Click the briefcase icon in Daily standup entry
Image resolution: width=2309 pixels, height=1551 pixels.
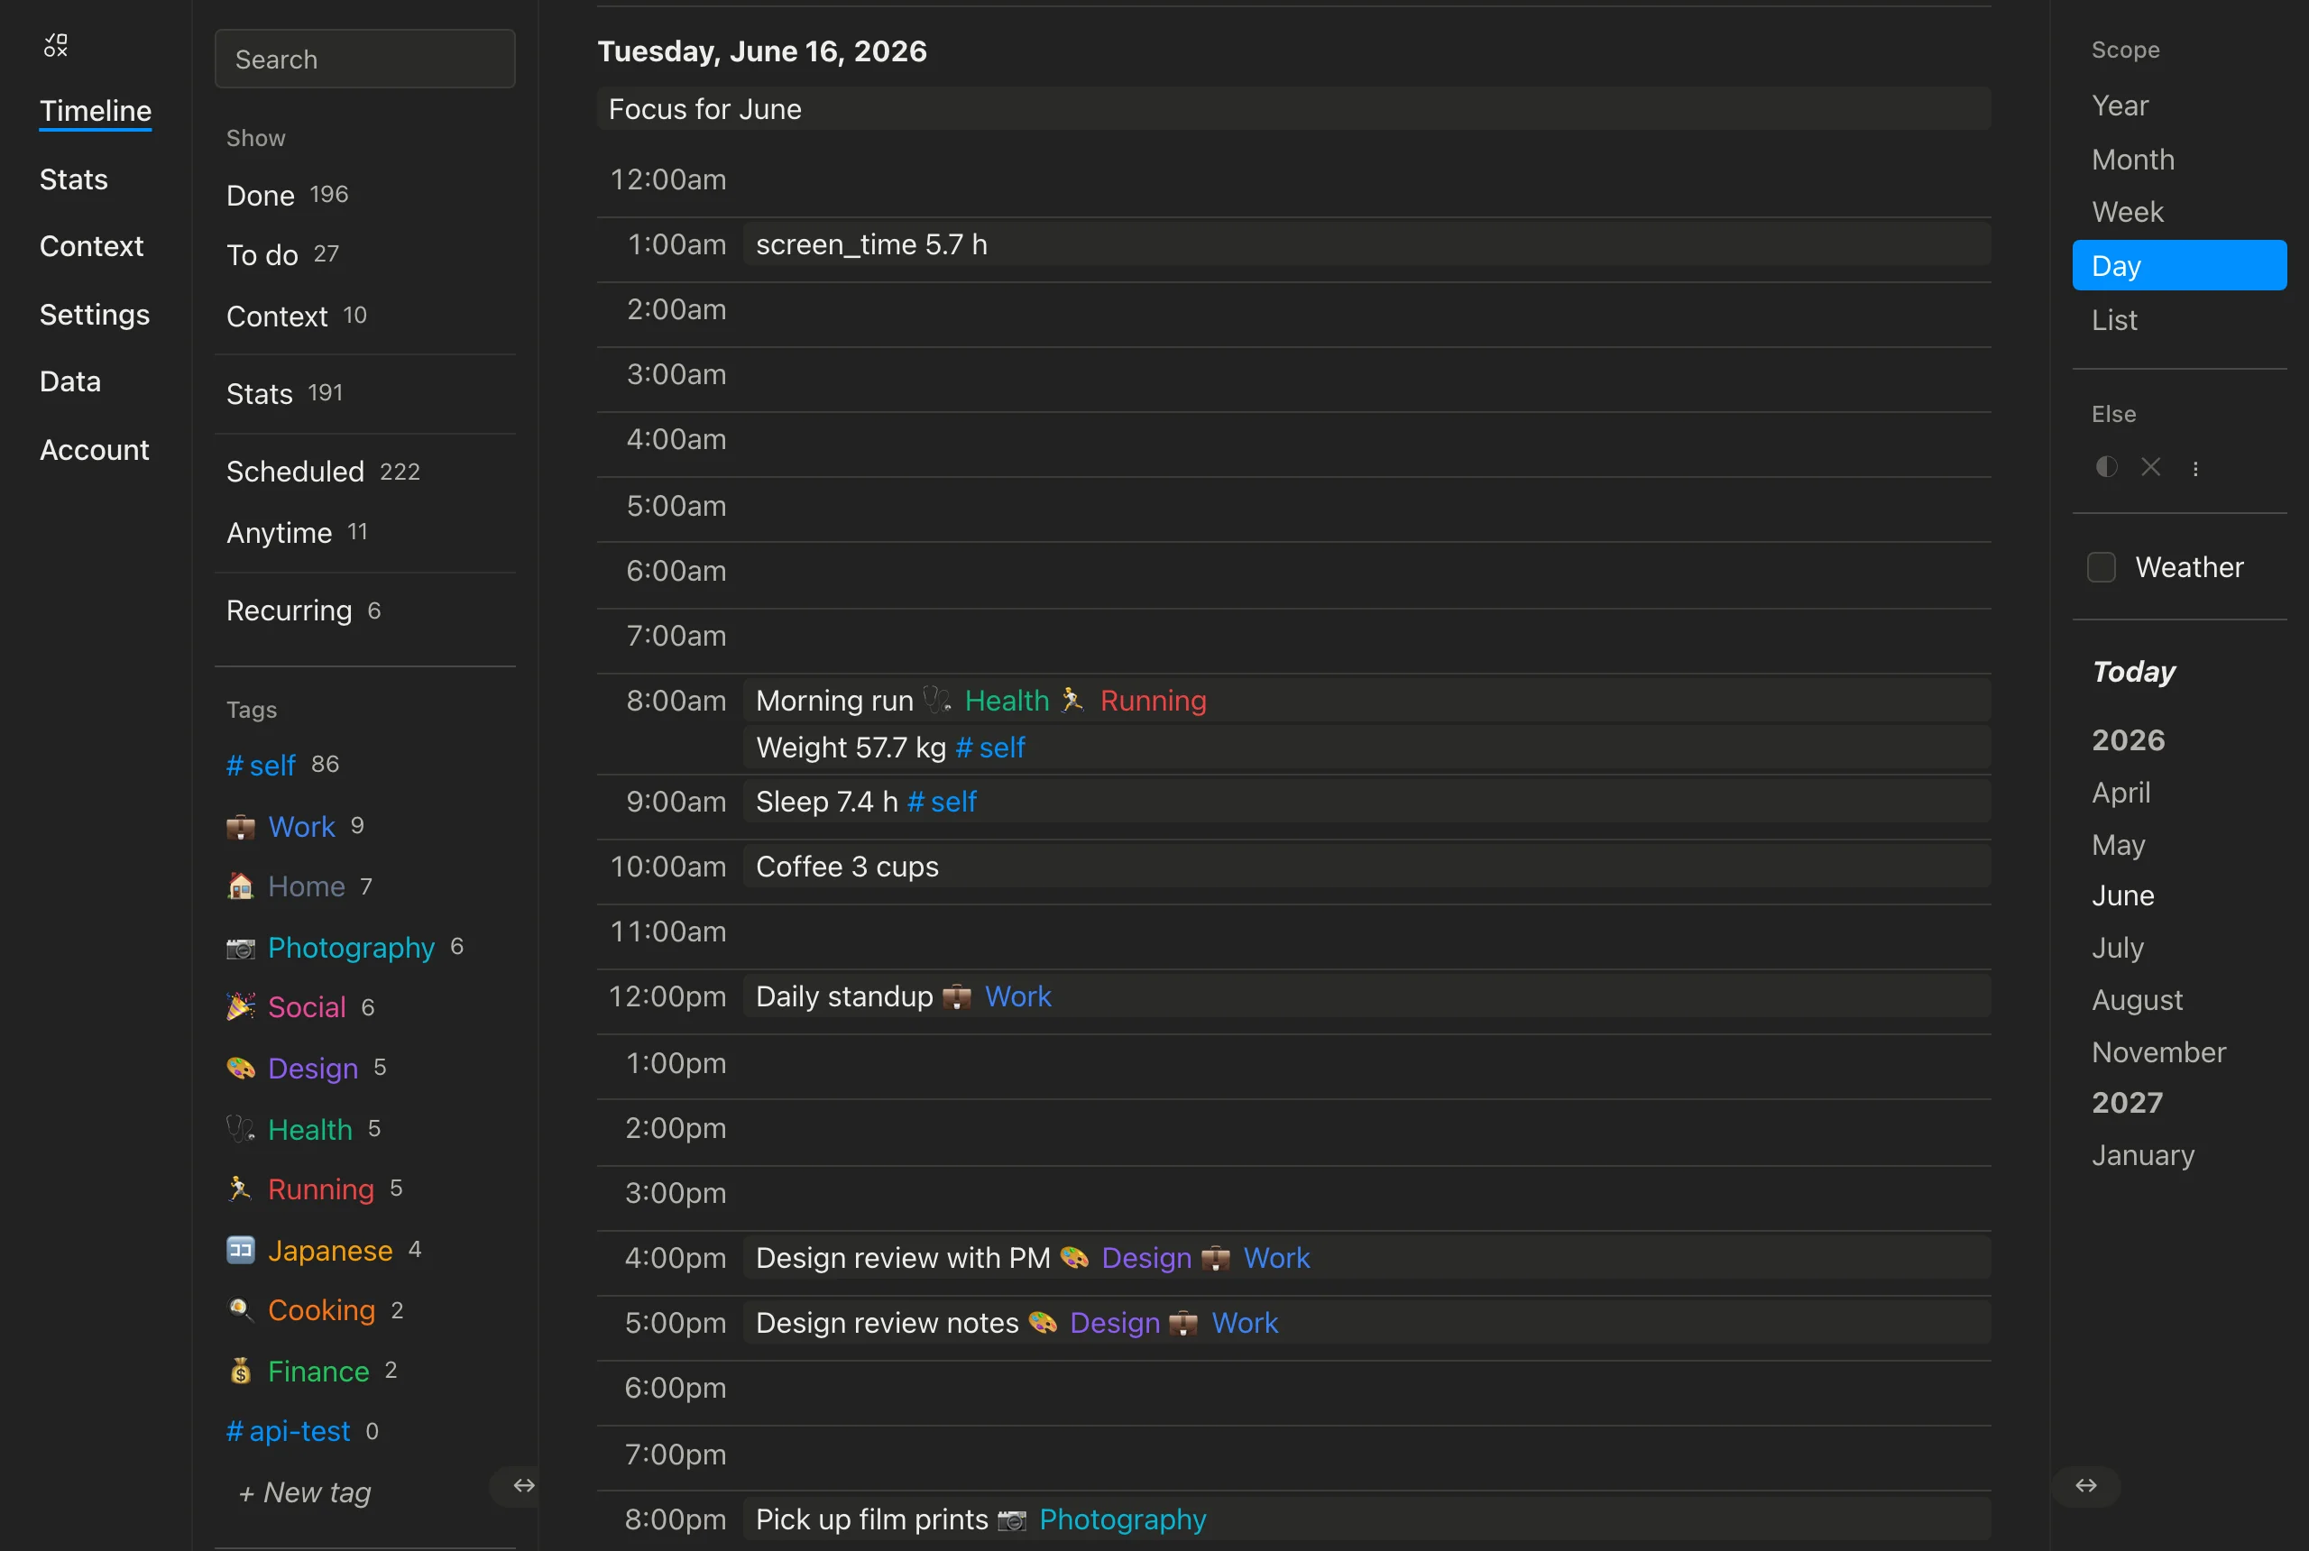point(957,996)
